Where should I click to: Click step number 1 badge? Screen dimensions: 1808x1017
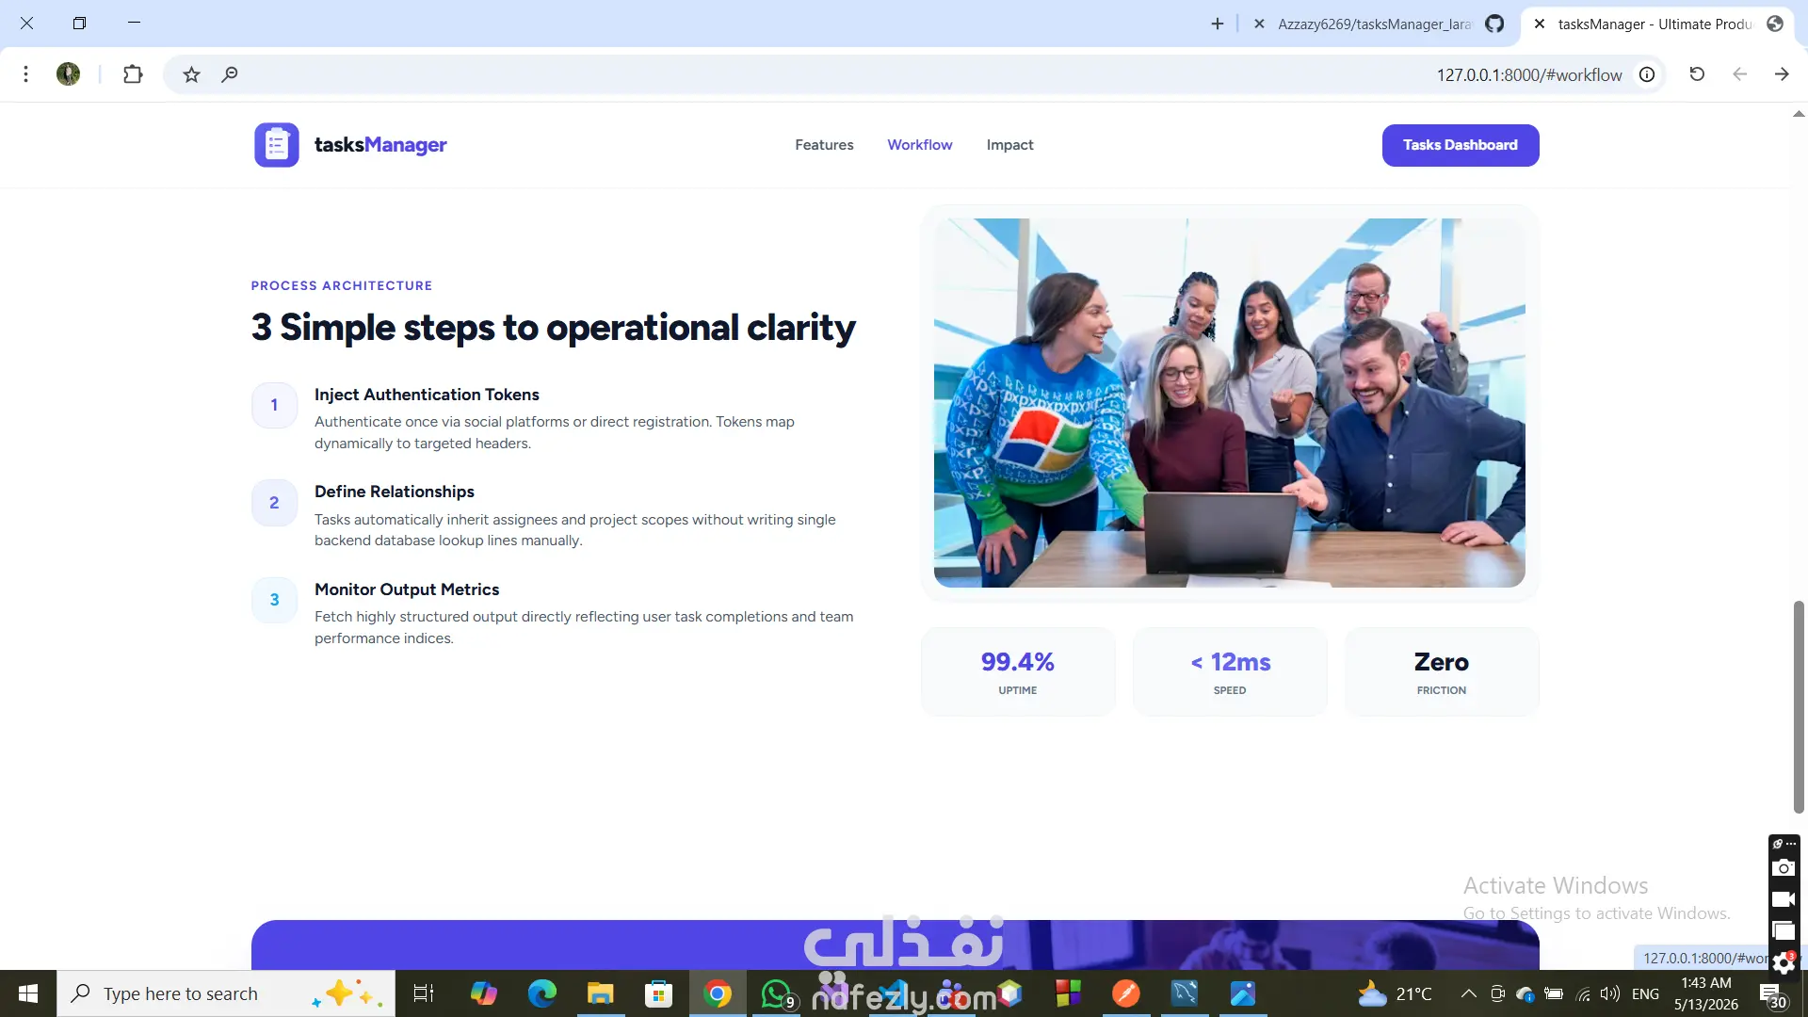pos(275,405)
